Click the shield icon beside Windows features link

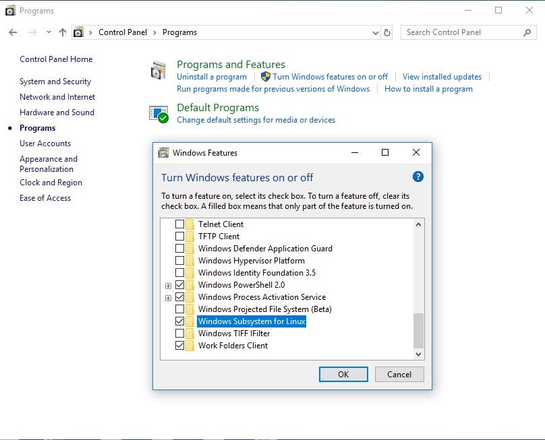pyautogui.click(x=266, y=76)
